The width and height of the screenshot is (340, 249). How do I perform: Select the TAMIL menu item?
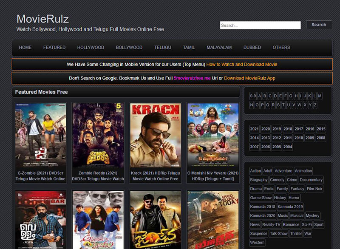[x=189, y=48]
